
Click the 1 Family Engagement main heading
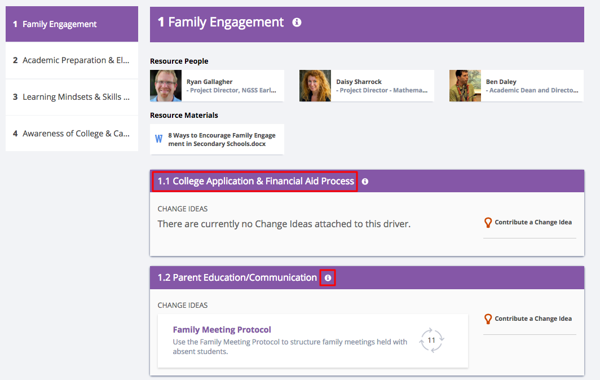(221, 23)
